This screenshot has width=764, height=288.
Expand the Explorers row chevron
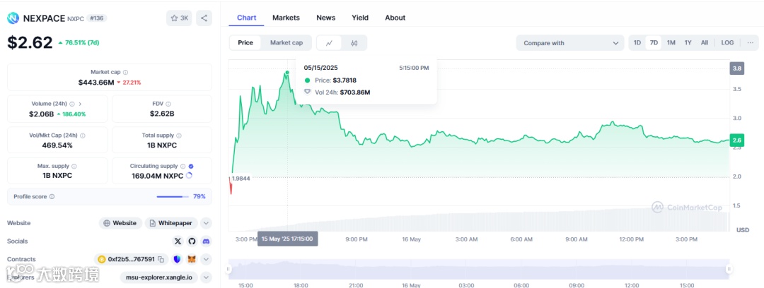[x=206, y=277]
